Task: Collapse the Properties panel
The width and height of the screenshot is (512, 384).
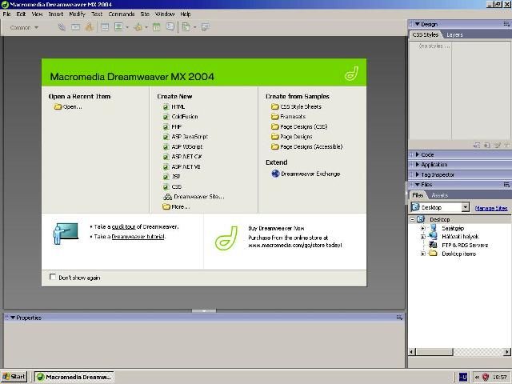Action: [x=13, y=318]
